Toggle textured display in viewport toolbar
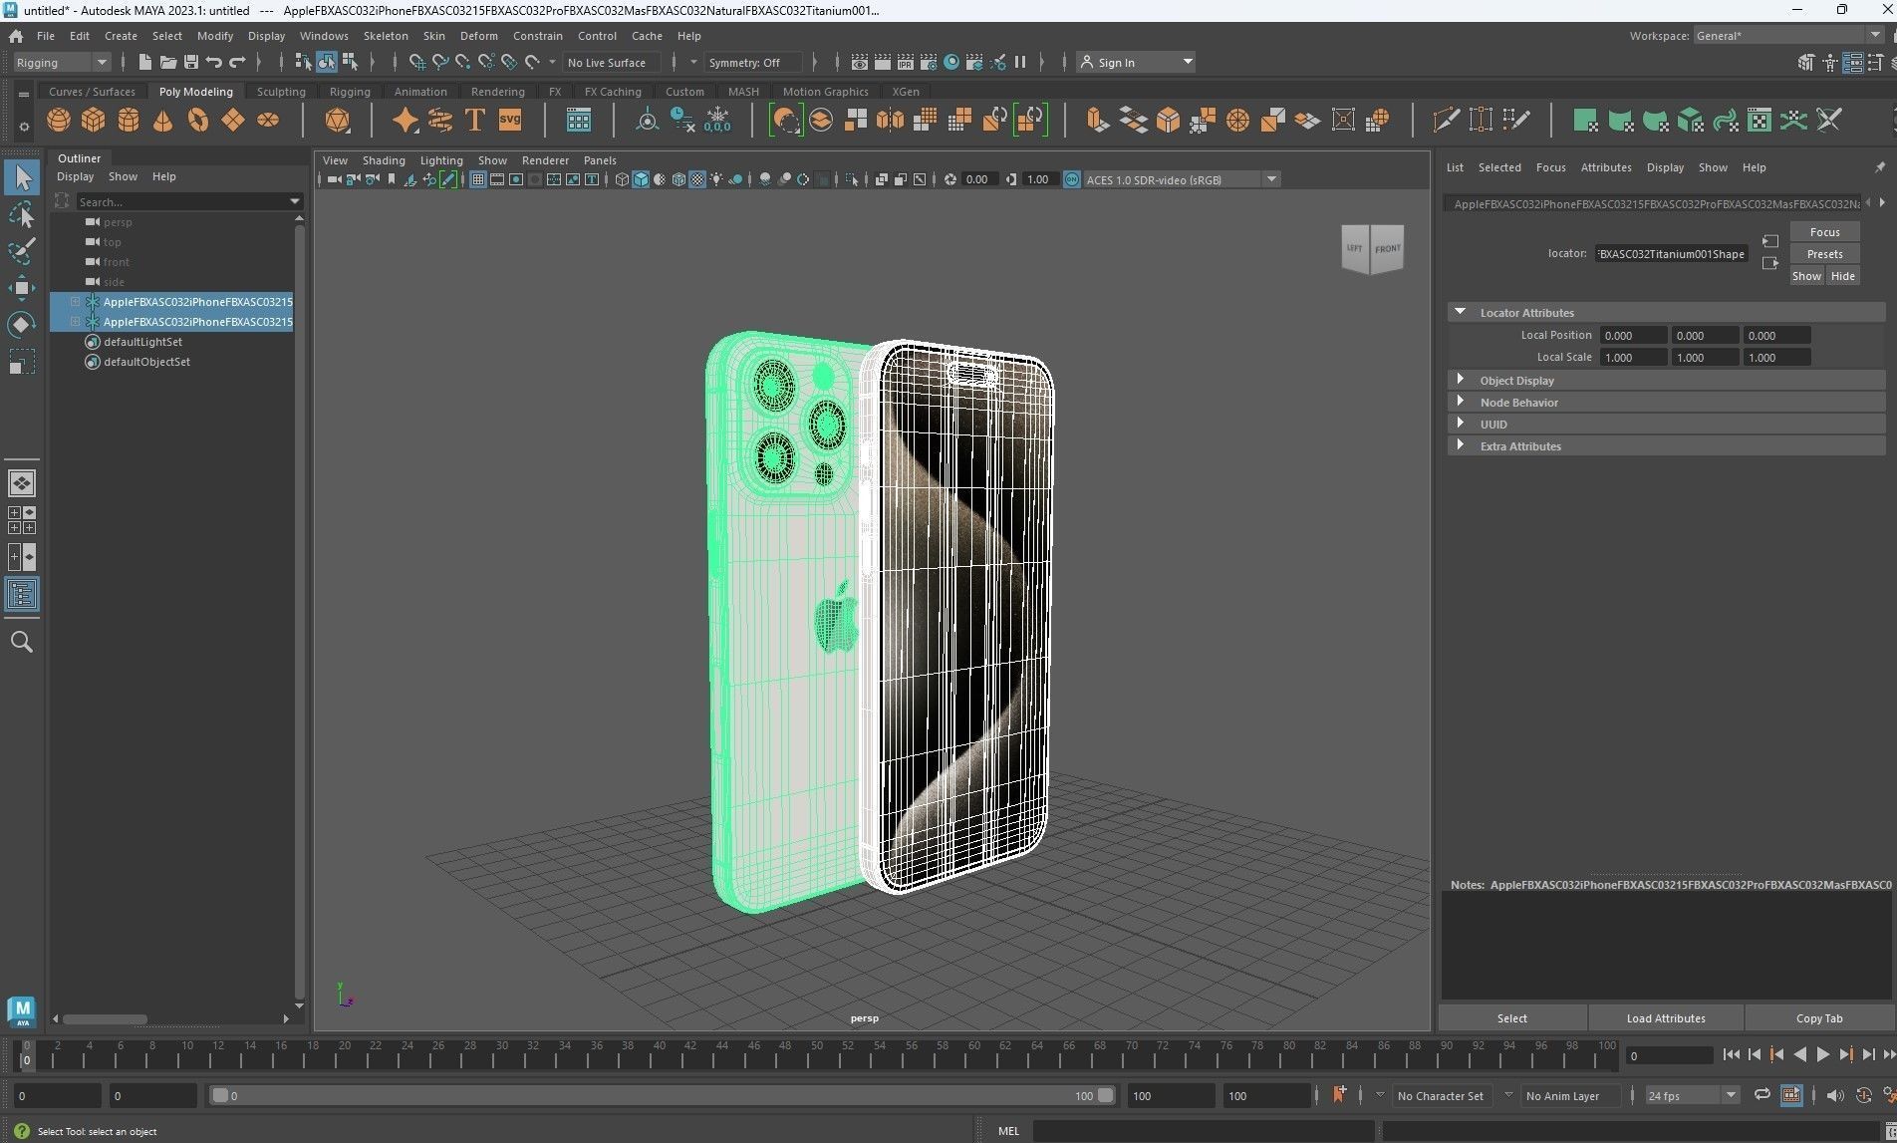Viewport: 1897px width, 1143px height. [x=697, y=179]
